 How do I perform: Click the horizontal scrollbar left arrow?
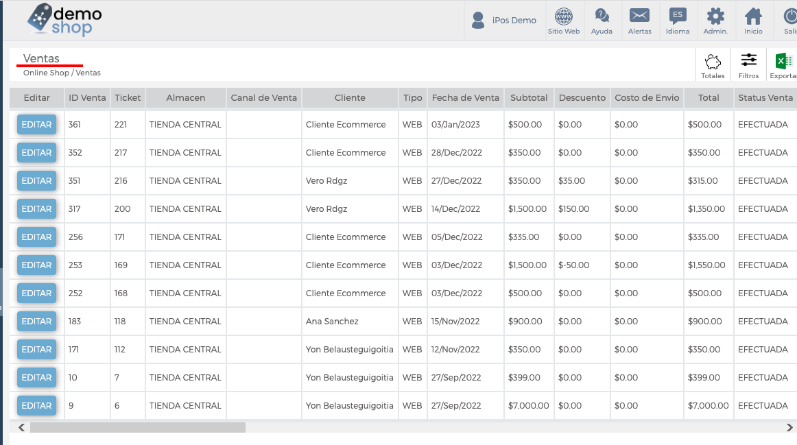pyautogui.click(x=21, y=428)
